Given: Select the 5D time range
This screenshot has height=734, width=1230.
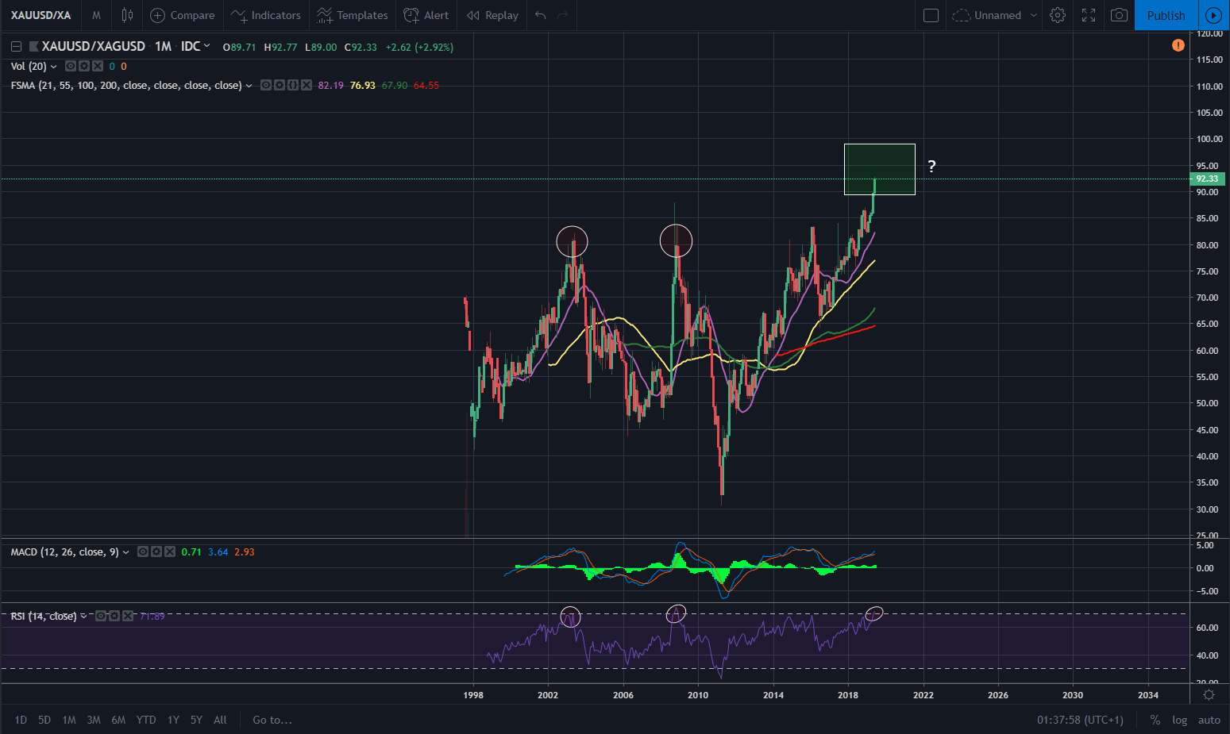Looking at the screenshot, I should click(x=44, y=720).
